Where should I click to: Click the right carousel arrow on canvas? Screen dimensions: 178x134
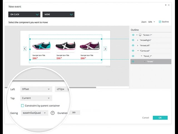[105, 49]
